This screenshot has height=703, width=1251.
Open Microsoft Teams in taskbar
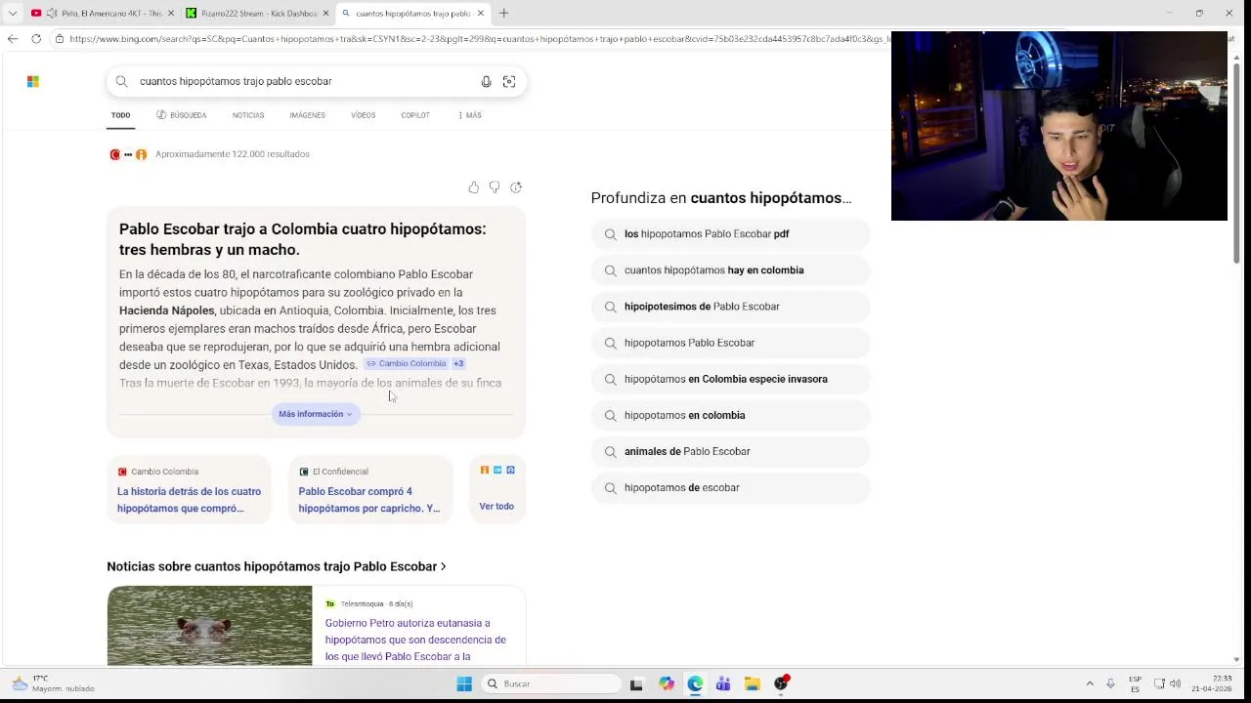click(x=723, y=684)
